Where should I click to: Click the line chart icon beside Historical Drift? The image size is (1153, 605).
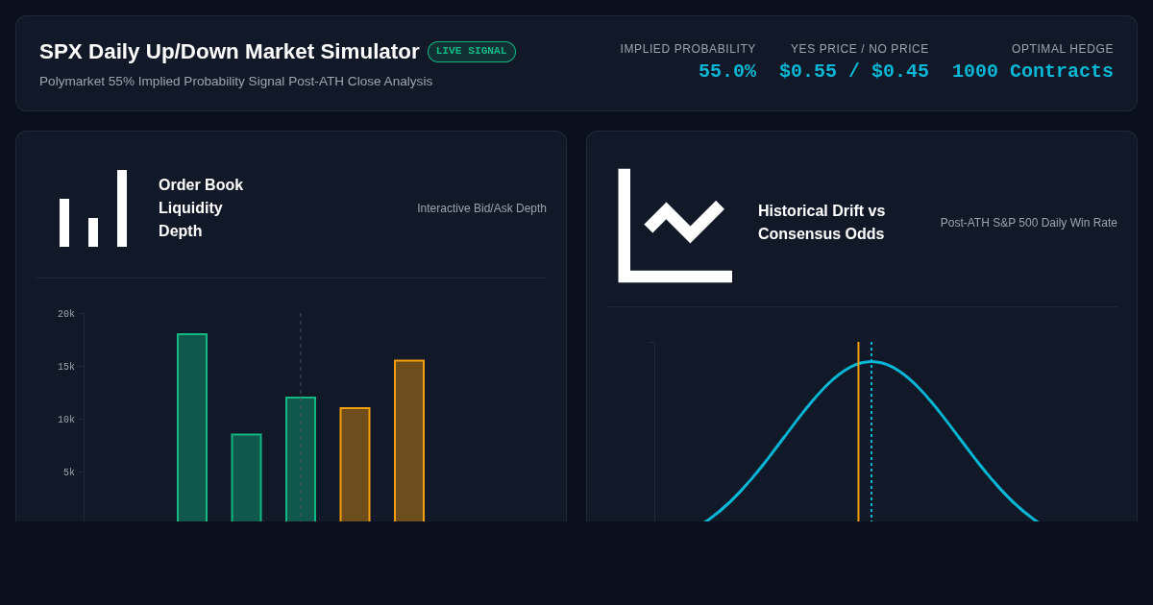point(675,226)
